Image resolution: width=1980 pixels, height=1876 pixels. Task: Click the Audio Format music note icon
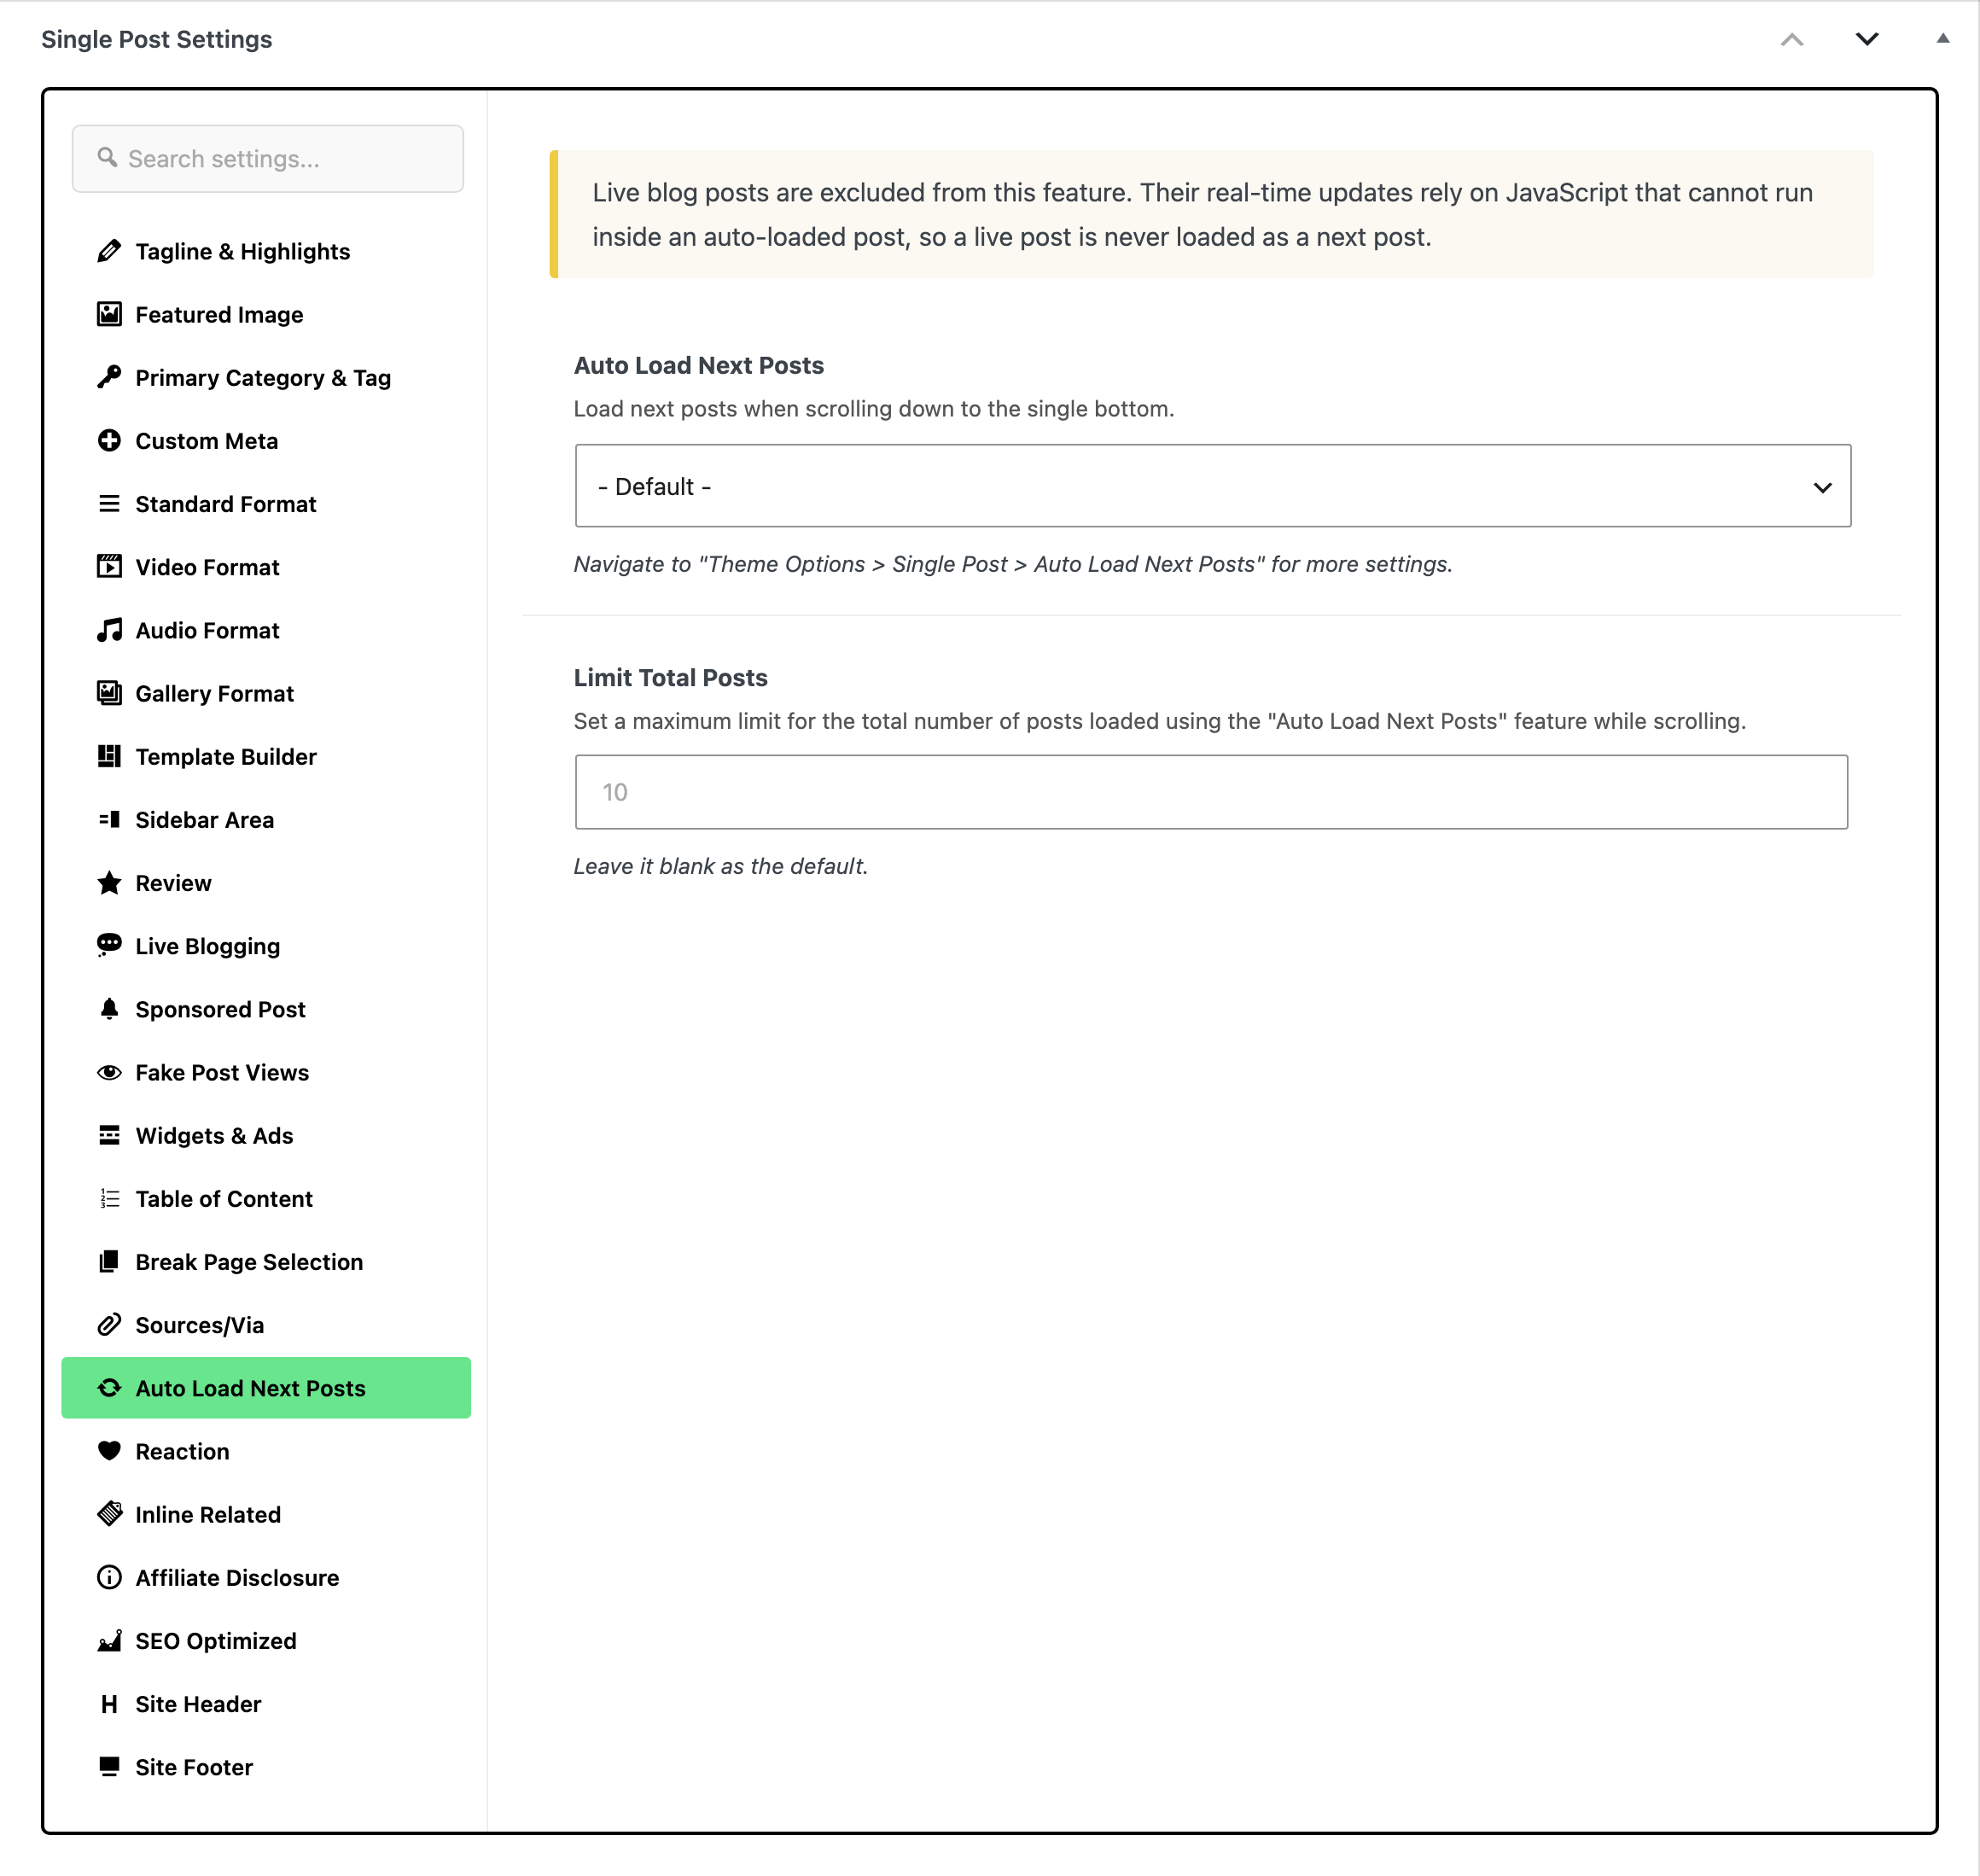click(109, 630)
